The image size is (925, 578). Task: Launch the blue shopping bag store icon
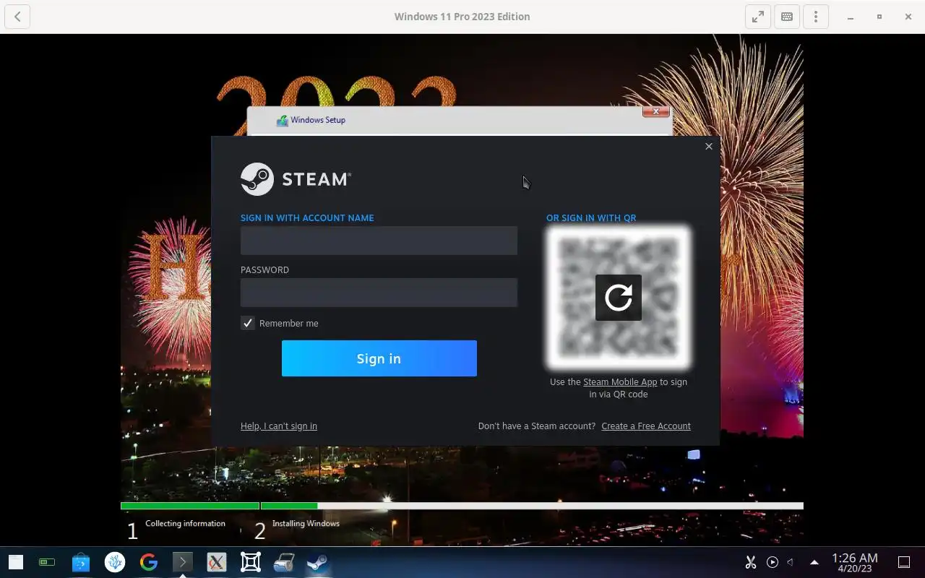(81, 562)
